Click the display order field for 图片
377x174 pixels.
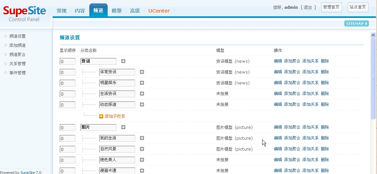68,128
